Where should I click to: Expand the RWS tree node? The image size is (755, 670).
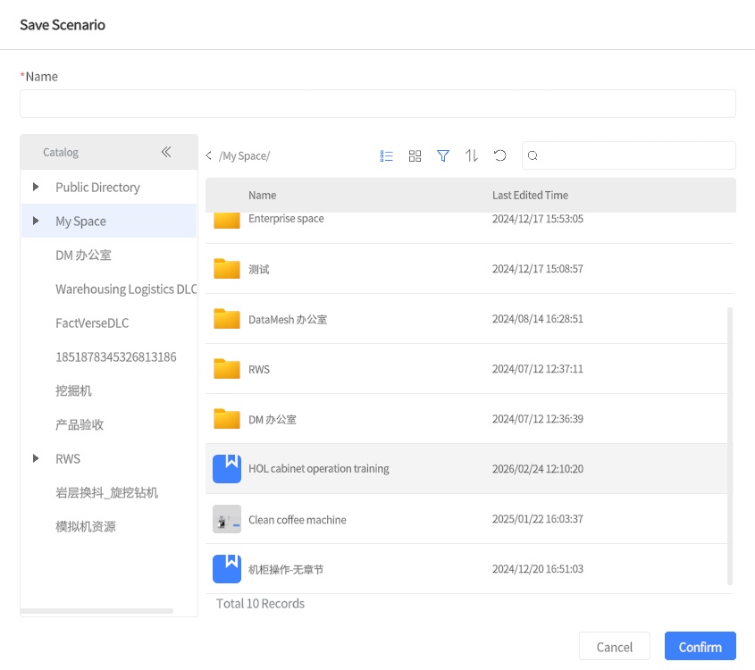[x=36, y=458]
